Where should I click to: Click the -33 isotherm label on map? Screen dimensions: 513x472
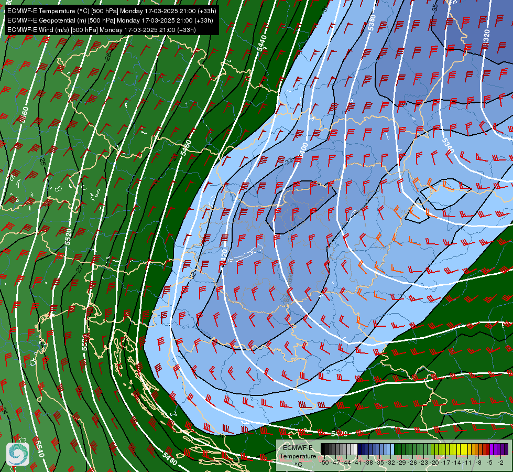click(x=289, y=161)
